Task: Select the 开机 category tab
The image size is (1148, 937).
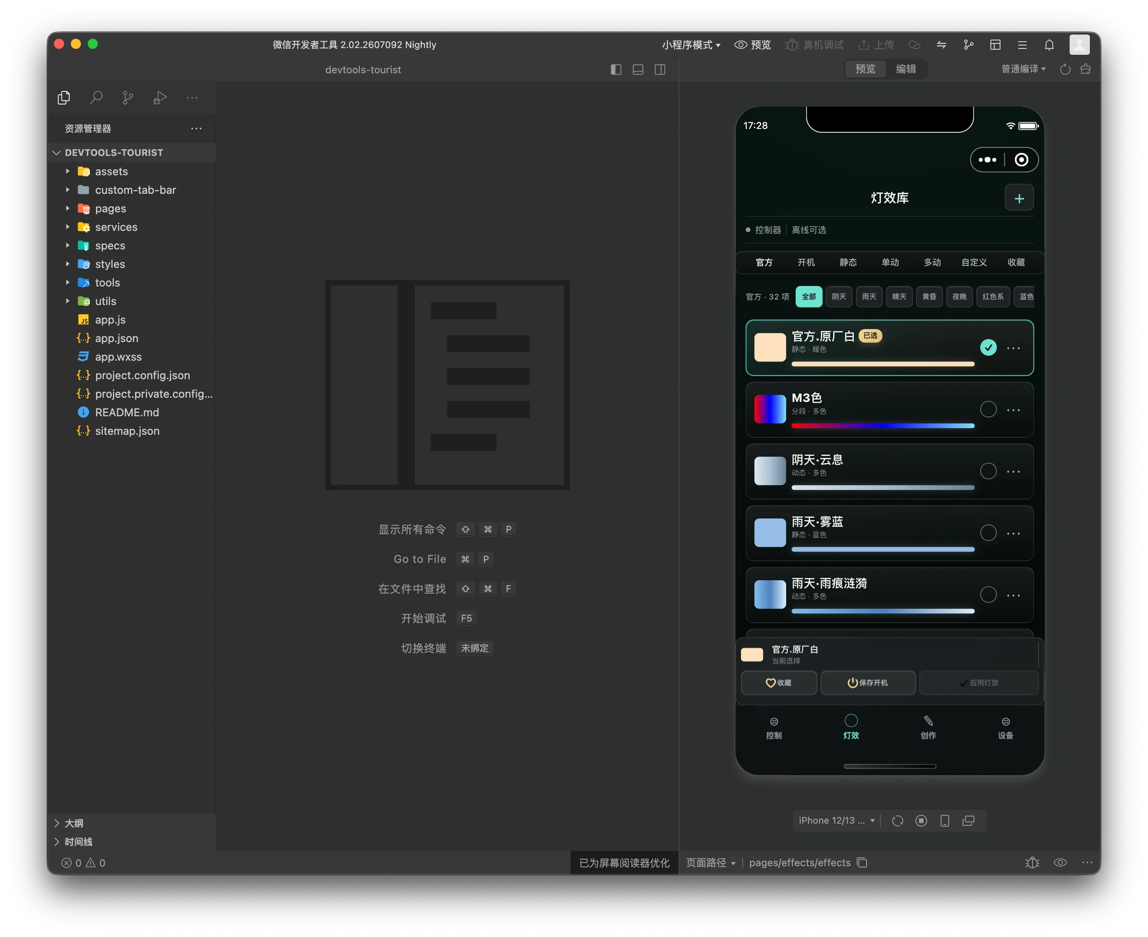Action: point(806,262)
